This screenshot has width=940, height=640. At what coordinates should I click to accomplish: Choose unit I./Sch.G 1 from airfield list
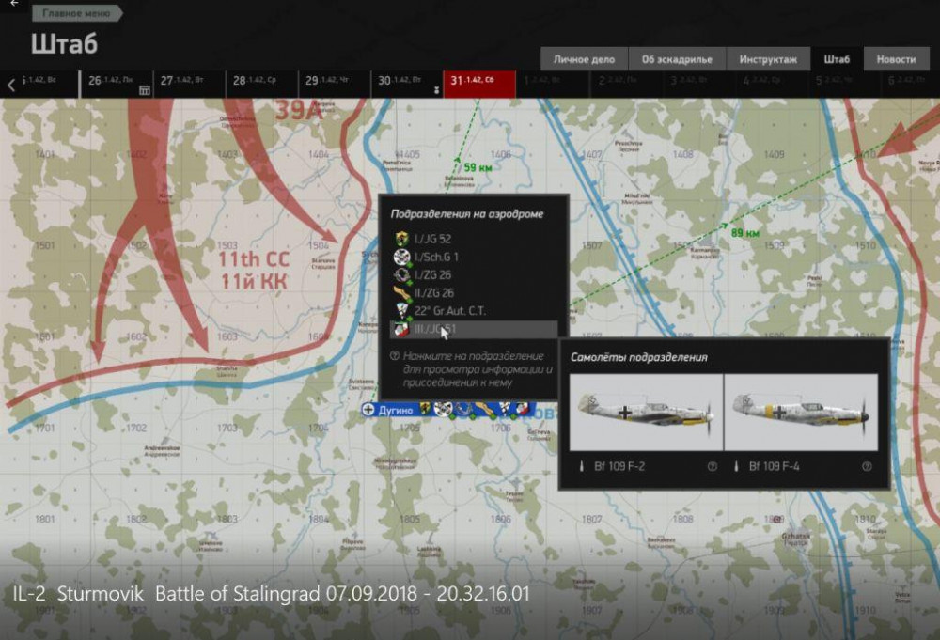click(474, 257)
